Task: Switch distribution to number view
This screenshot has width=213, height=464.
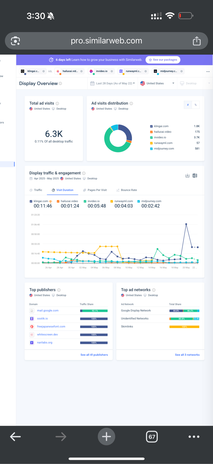Action: pyautogui.click(x=188, y=105)
